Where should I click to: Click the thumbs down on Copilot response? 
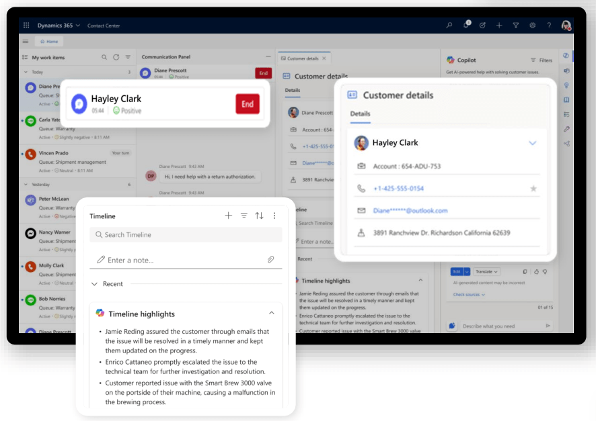(x=545, y=271)
